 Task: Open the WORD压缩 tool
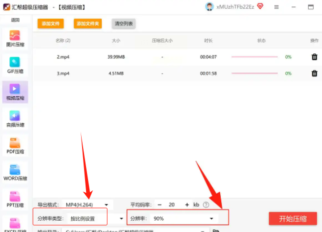pos(15,172)
